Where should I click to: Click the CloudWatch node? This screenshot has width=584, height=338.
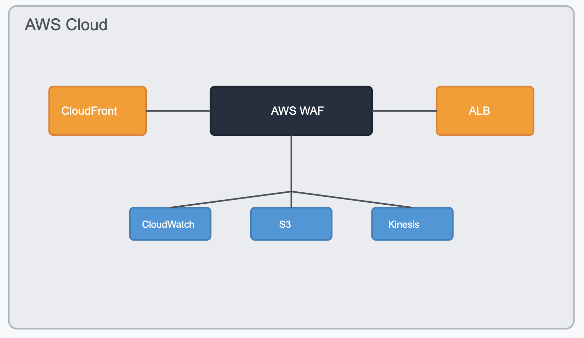(x=170, y=224)
